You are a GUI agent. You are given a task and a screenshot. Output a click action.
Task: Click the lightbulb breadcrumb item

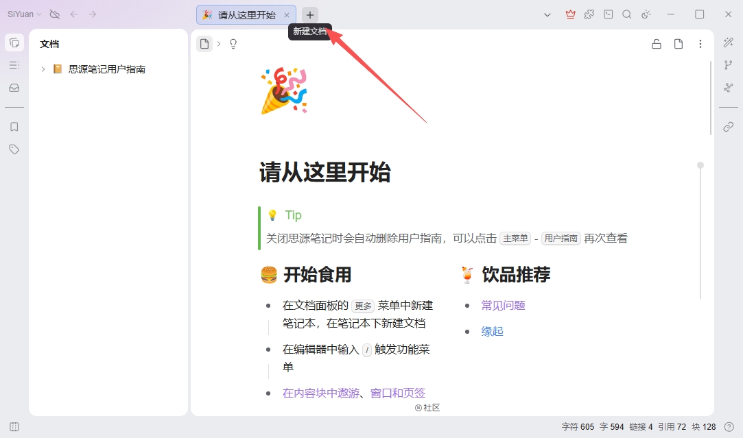(233, 44)
